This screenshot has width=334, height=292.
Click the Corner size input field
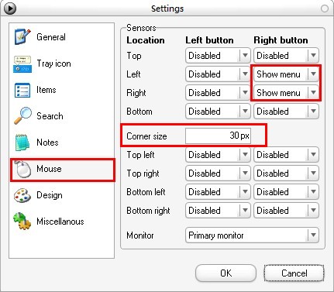218,136
